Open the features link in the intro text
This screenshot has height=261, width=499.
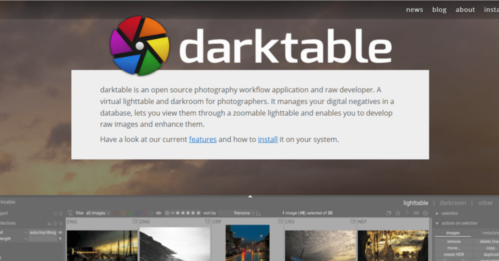click(x=203, y=139)
